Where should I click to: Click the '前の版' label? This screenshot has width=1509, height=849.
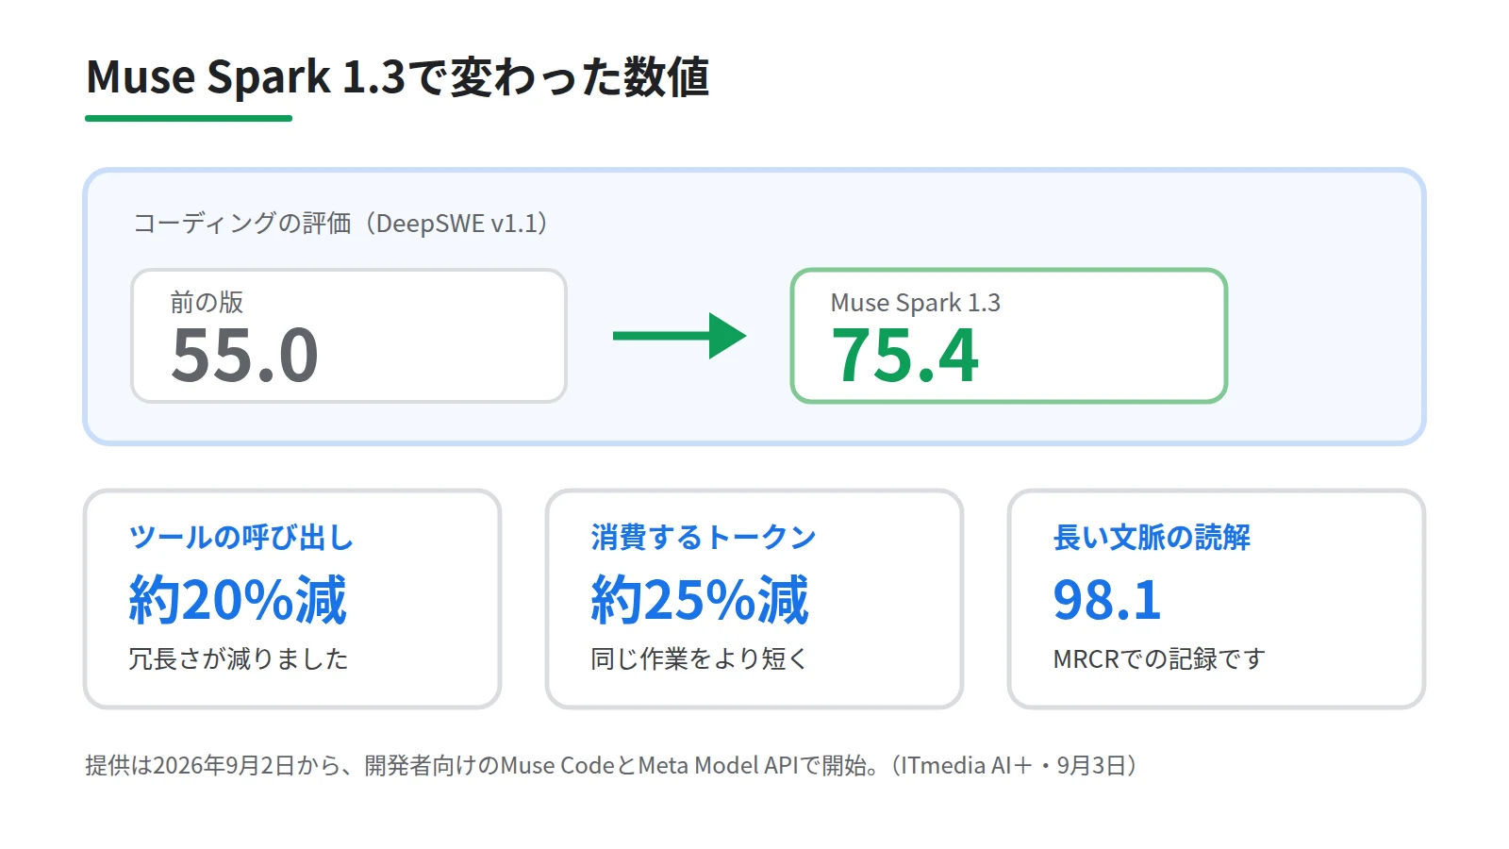tap(207, 303)
